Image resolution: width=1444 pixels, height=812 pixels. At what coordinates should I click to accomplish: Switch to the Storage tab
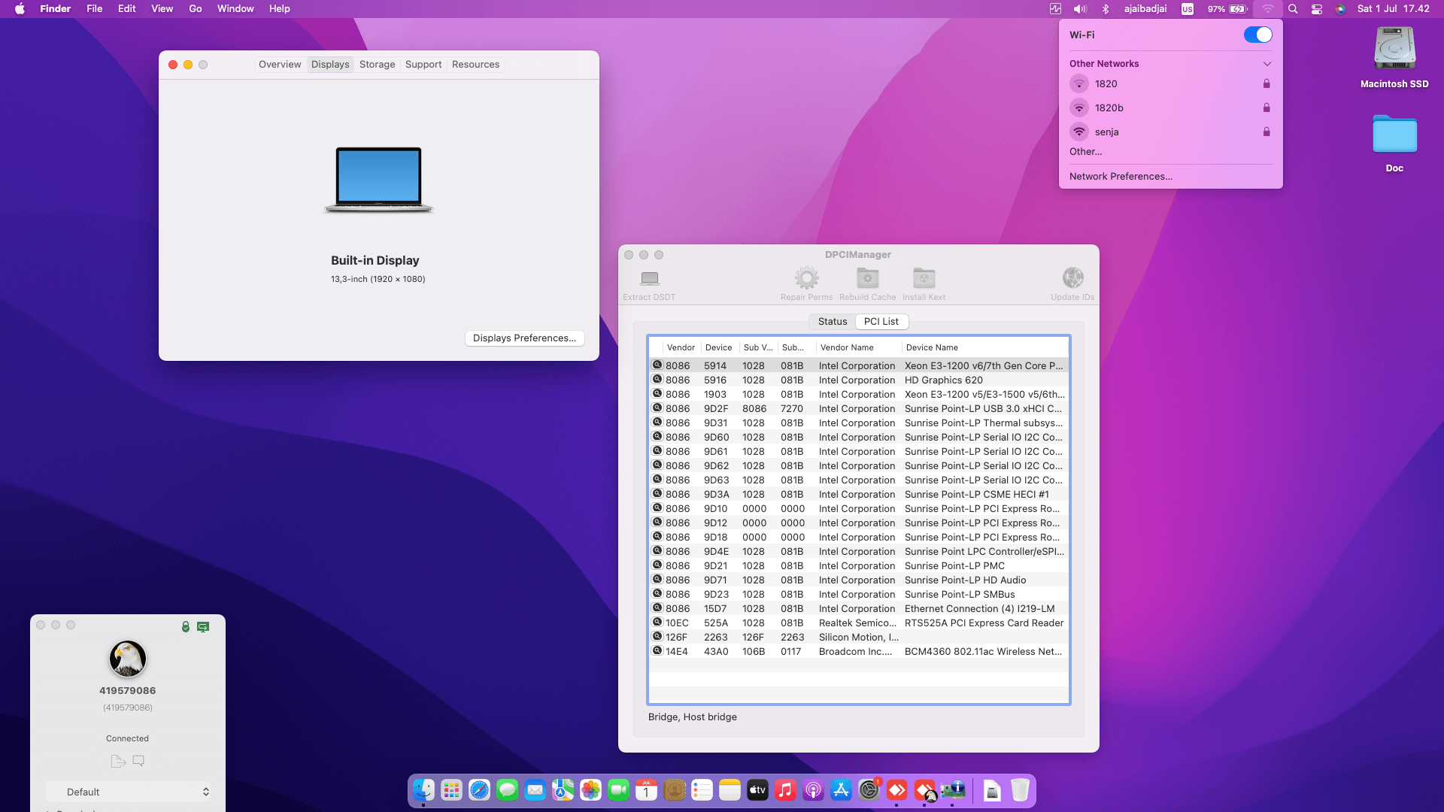[377, 65]
